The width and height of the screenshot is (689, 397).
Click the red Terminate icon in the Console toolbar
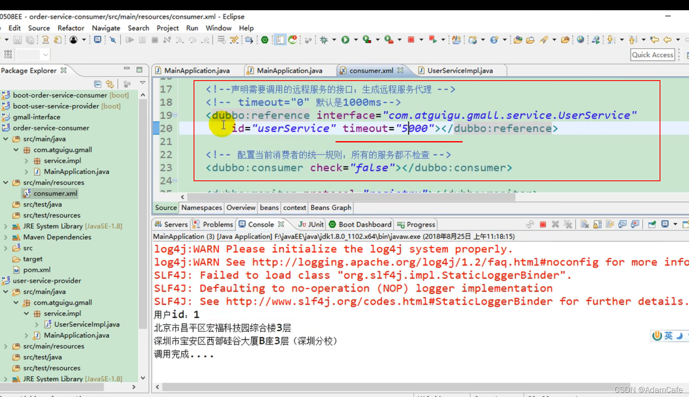543,224
